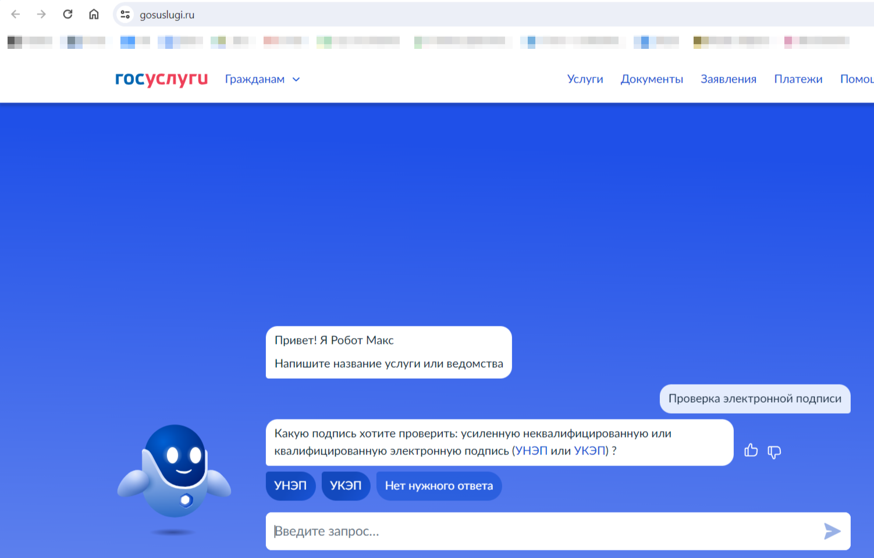Expand the Гражданам dropdown
This screenshot has width=874, height=558.
pos(262,79)
